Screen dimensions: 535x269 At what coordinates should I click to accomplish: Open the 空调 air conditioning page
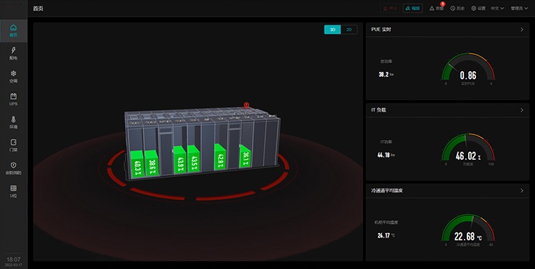(14, 76)
